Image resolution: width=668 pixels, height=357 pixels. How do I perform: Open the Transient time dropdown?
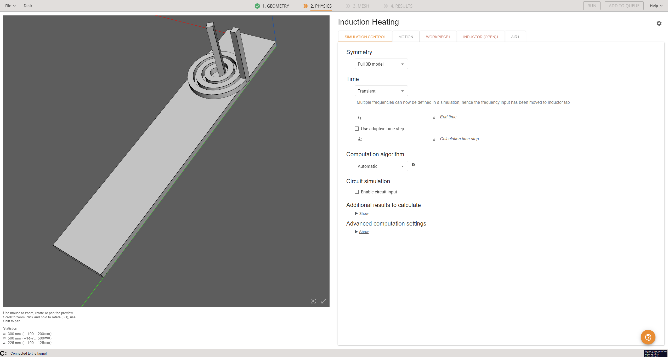pyautogui.click(x=381, y=91)
